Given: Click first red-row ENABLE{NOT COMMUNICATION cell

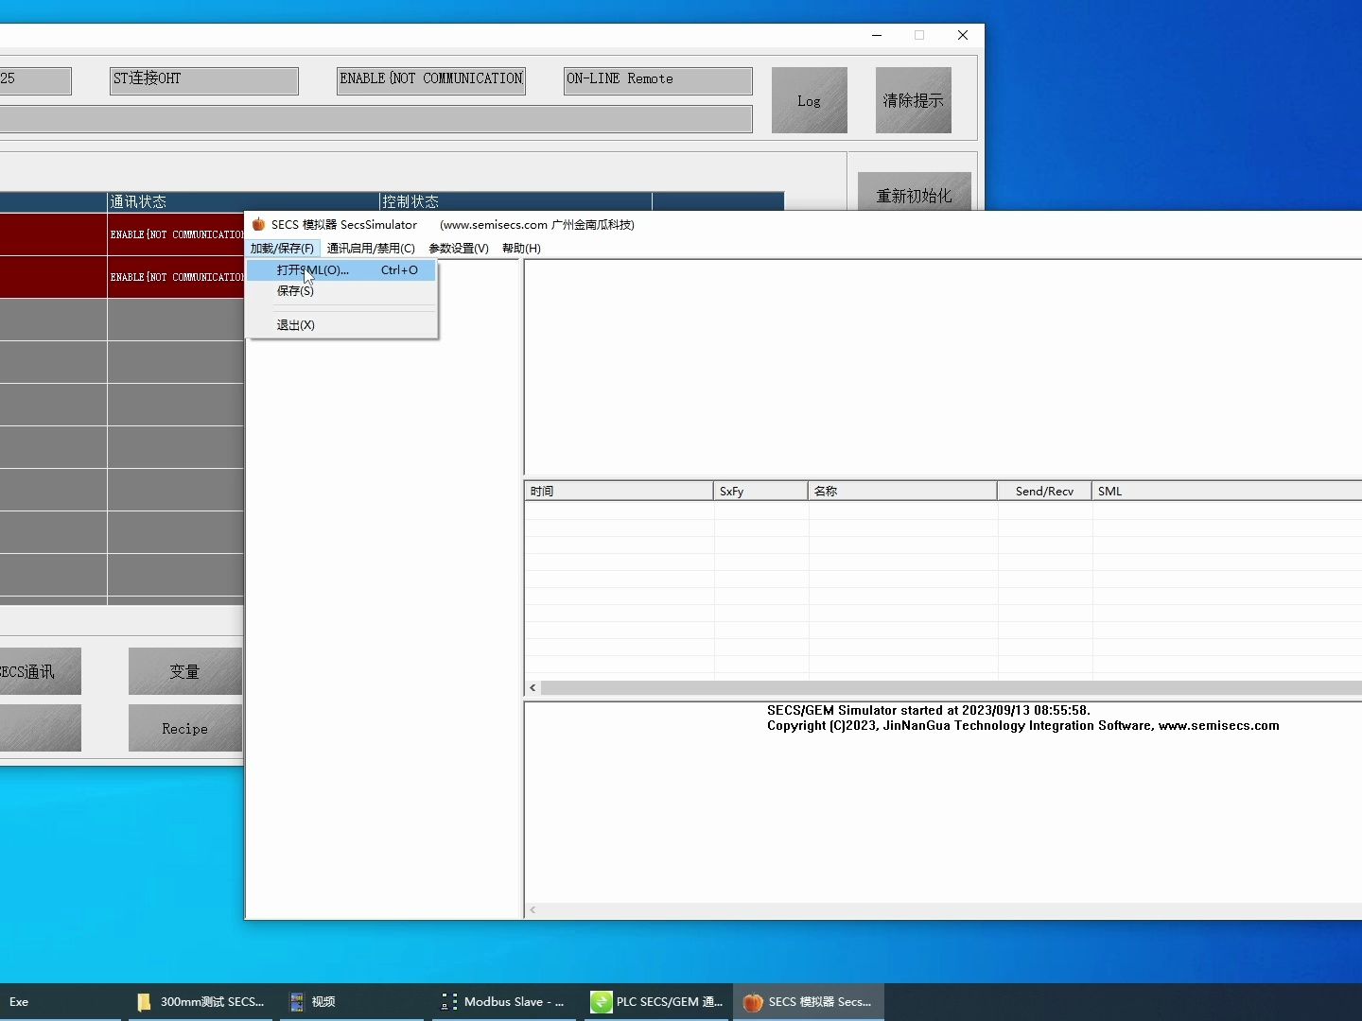Looking at the screenshot, I should pyautogui.click(x=176, y=234).
